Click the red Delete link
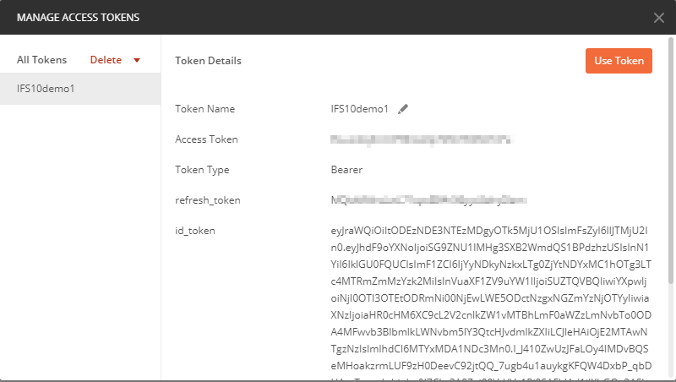The width and height of the screenshot is (676, 382). (106, 60)
